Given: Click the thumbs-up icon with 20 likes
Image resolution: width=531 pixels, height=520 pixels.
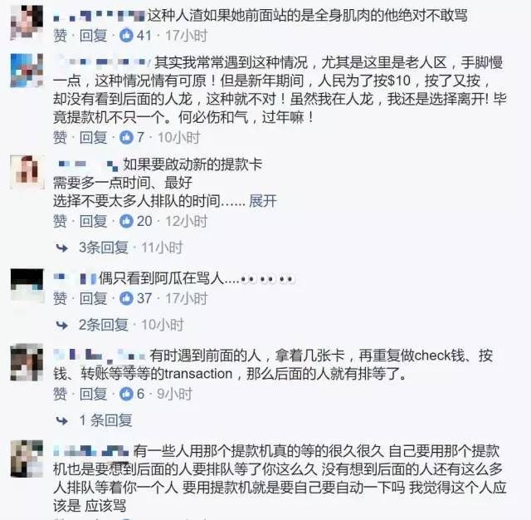Looking at the screenshot, I should [x=126, y=221].
